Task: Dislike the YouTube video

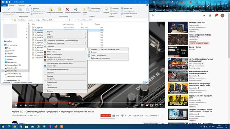Action: click(x=123, y=115)
